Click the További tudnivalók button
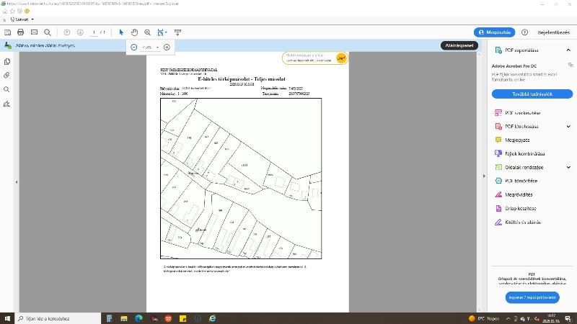The width and height of the screenshot is (577, 324). (532, 94)
